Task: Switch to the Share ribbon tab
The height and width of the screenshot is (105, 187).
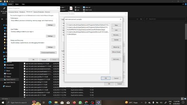Action: pyautogui.click(x=17, y=4)
